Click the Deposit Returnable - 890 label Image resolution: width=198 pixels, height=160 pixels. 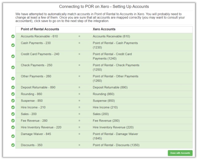point(38,87)
